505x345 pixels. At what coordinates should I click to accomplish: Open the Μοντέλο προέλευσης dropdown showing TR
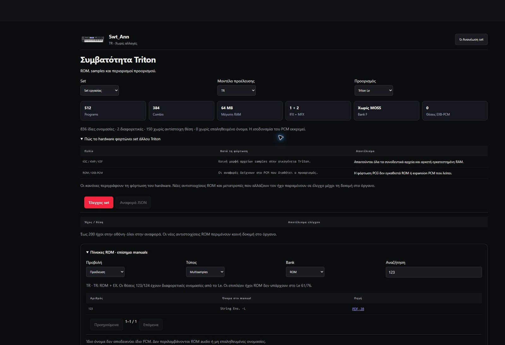(x=236, y=91)
